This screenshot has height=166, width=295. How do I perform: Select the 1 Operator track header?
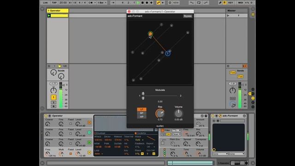[x=58, y=11]
